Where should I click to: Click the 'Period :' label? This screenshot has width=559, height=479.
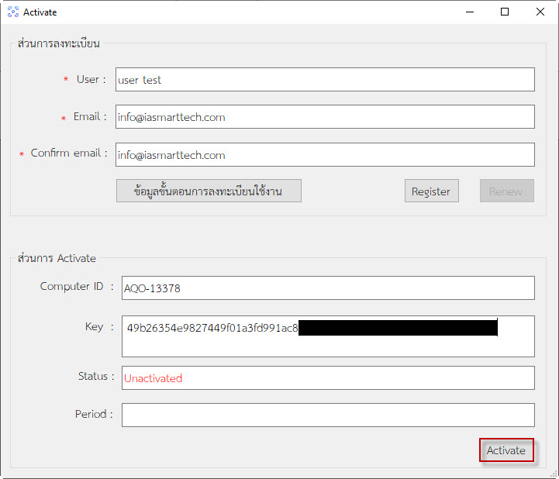[x=94, y=414]
